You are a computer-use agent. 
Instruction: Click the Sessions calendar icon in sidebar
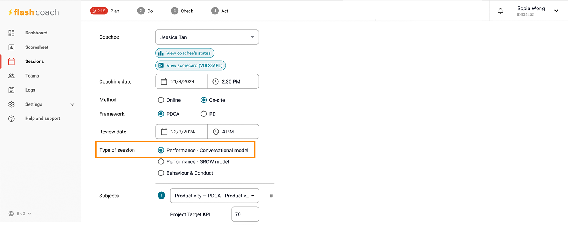[11, 61]
